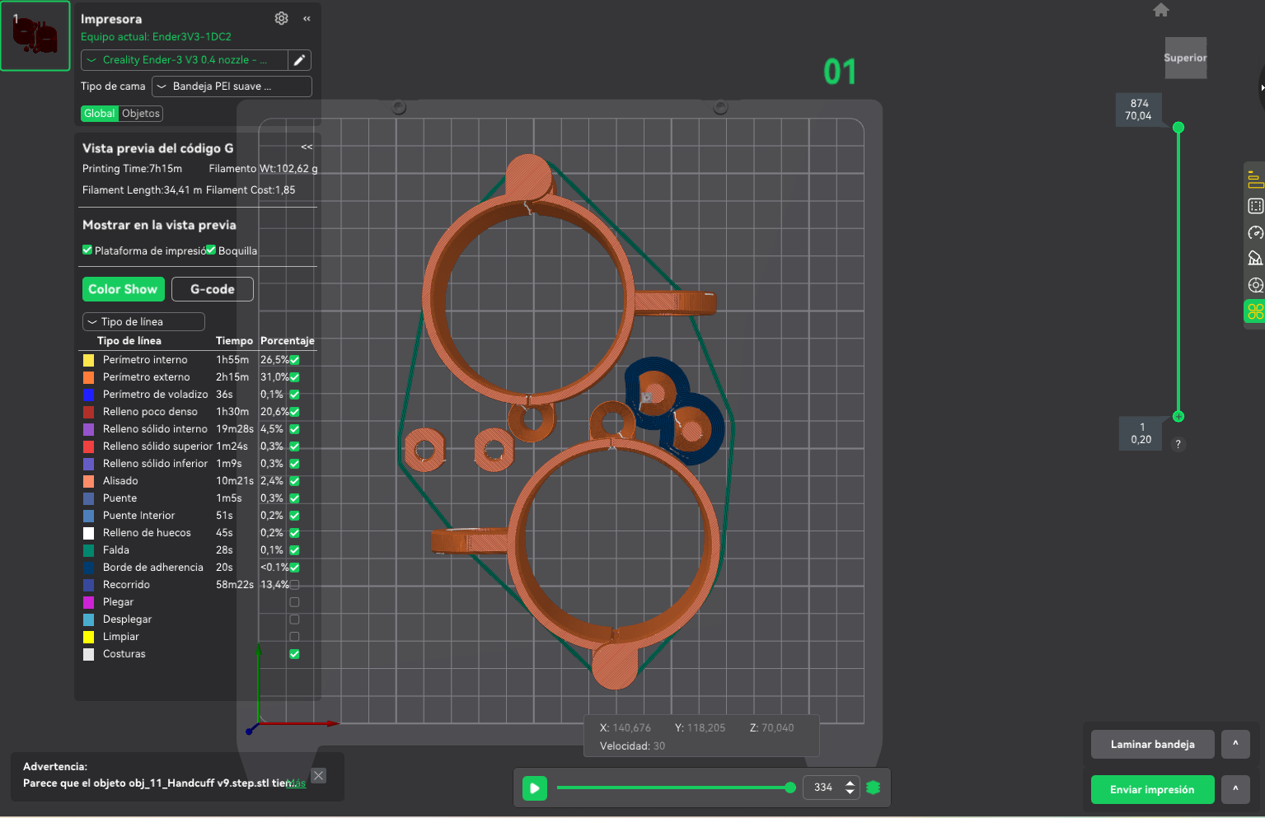Viewport: 1265px width, 818px height.
Task: Click the speedometer speed view icon
Action: tap(1255, 232)
